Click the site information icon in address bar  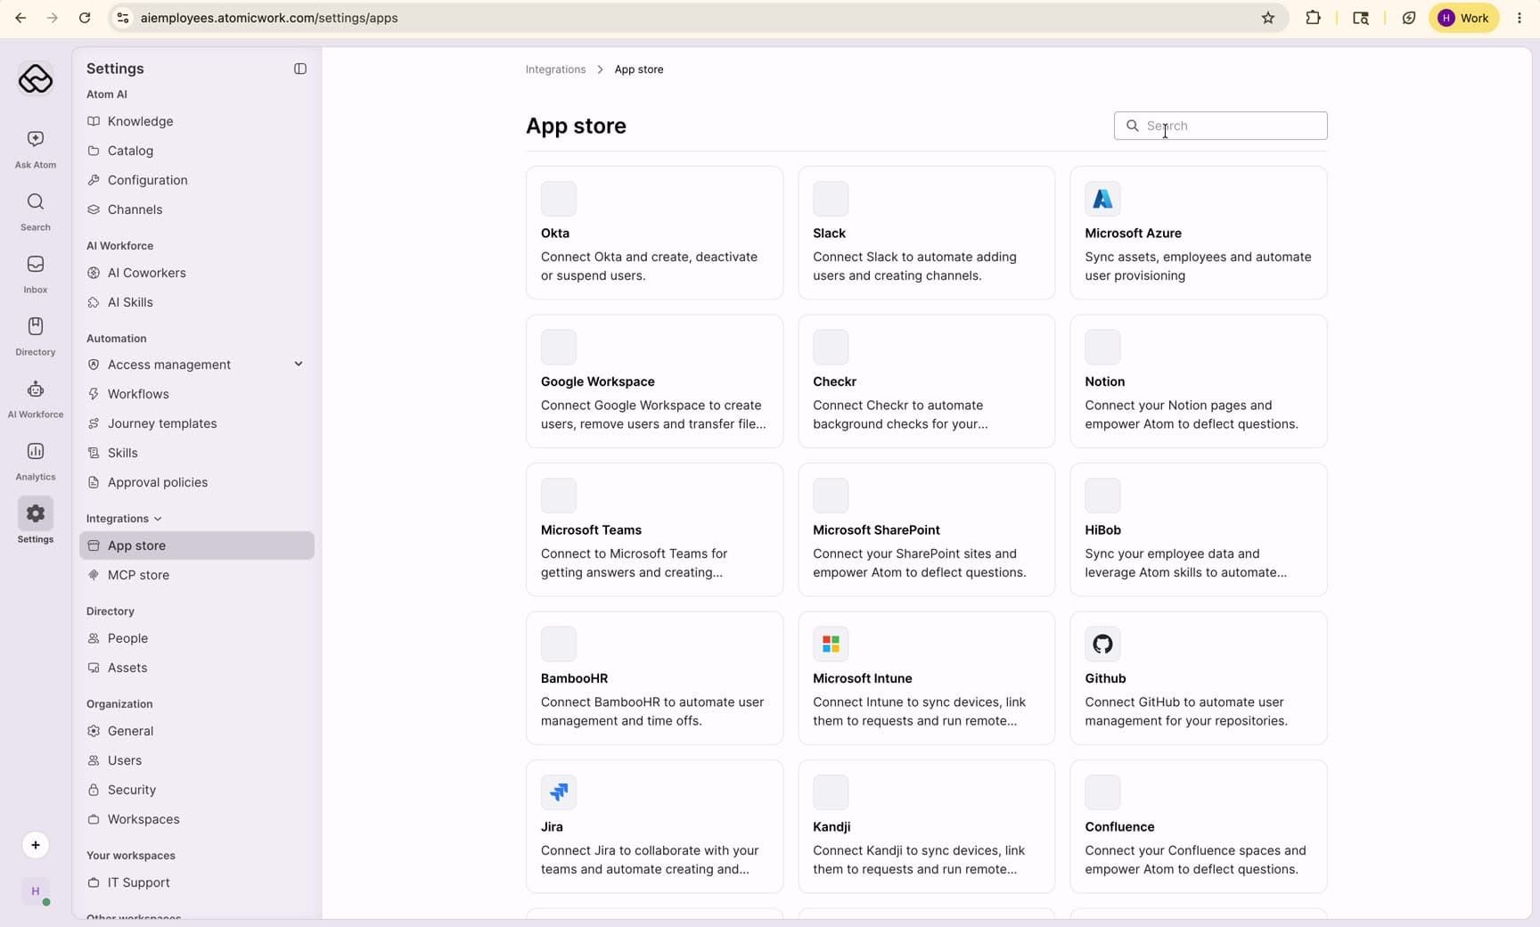[x=123, y=18]
